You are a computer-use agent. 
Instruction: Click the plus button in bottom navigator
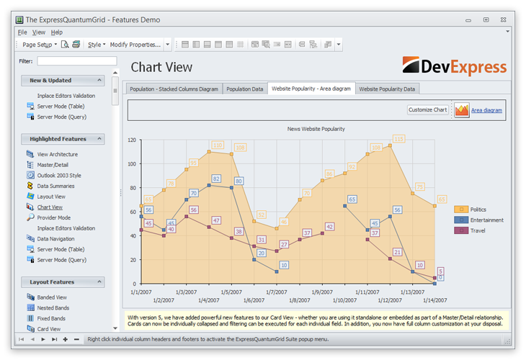[x=66, y=338]
